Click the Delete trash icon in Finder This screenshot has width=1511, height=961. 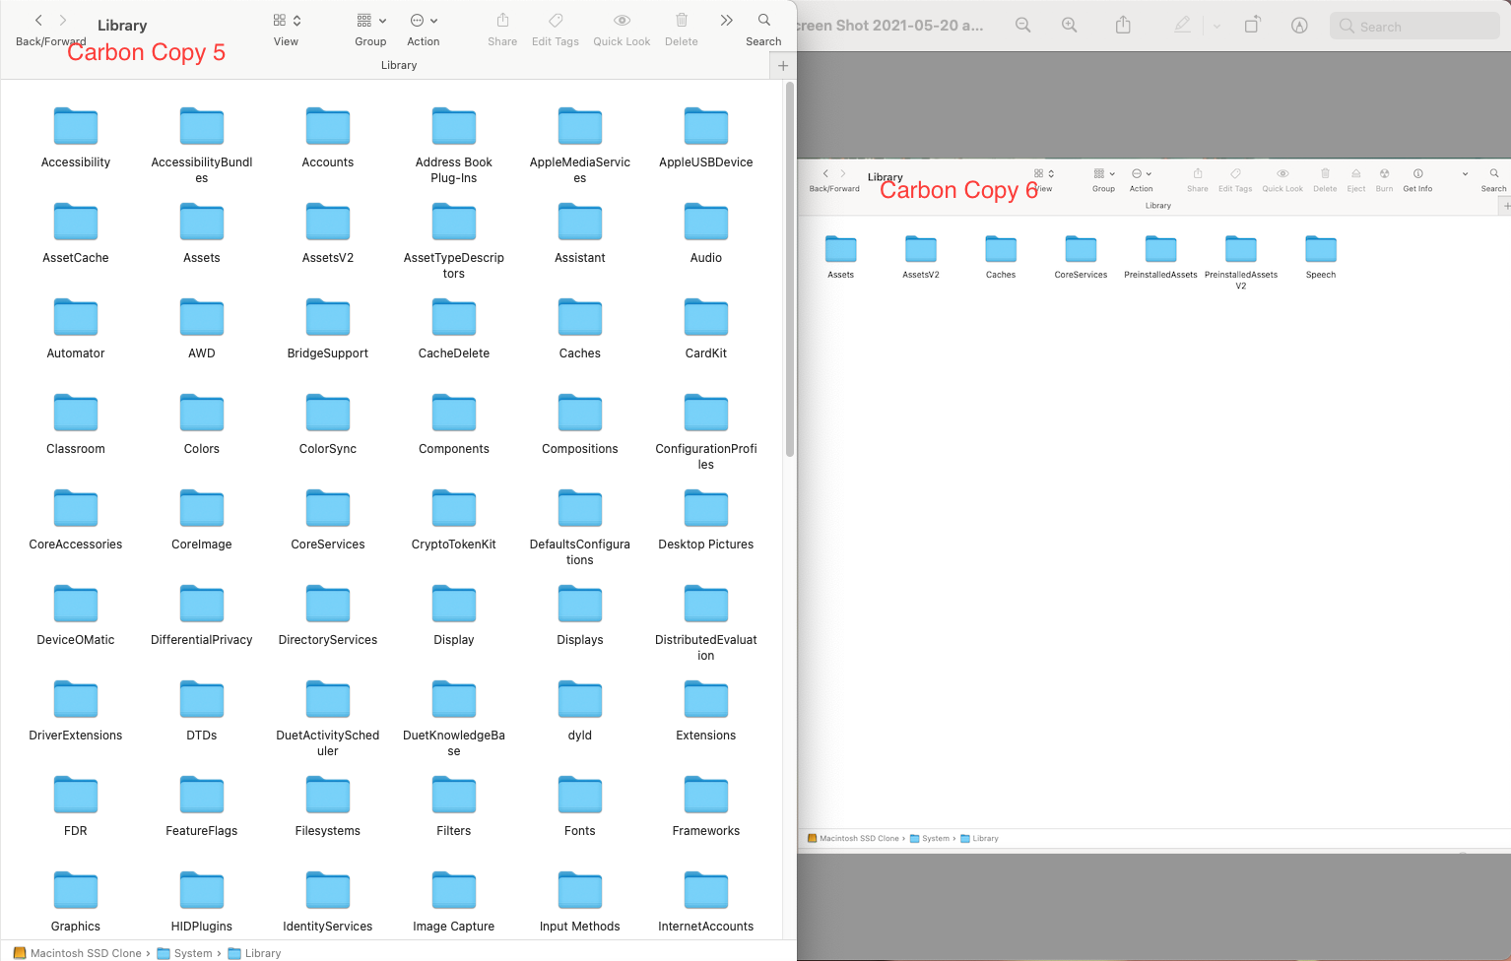click(x=682, y=20)
